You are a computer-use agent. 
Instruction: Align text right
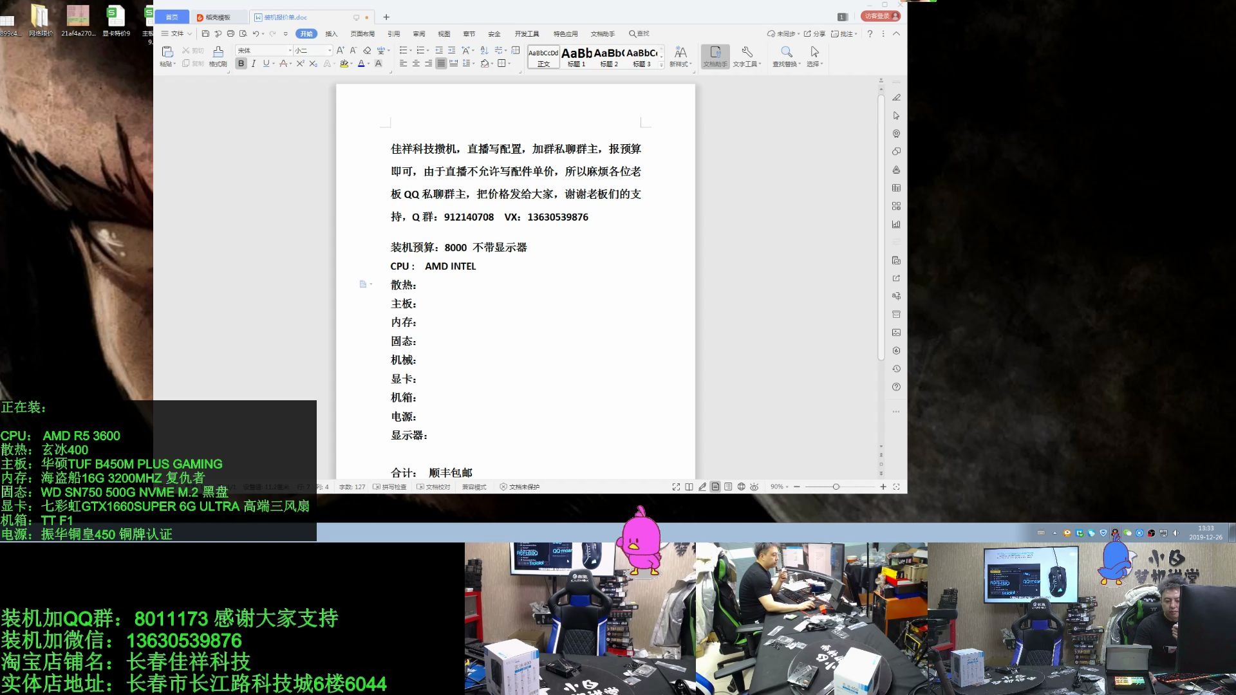click(x=428, y=64)
